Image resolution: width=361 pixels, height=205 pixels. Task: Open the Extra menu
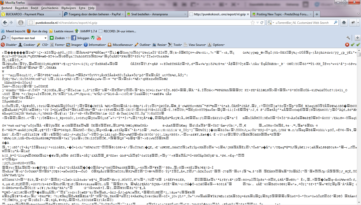[x=82, y=8]
